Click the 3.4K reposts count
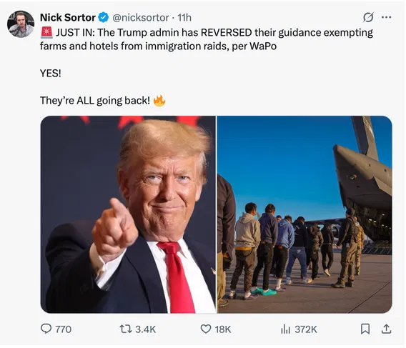The height and width of the screenshot is (348, 406). [146, 329]
